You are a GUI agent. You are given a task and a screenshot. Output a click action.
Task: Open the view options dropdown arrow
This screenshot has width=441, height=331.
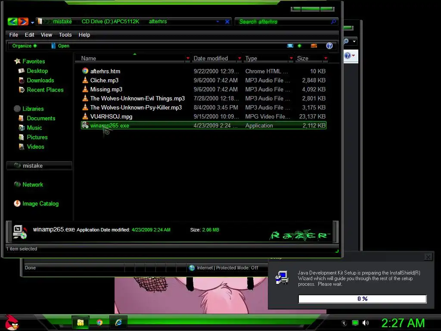pos(299,46)
